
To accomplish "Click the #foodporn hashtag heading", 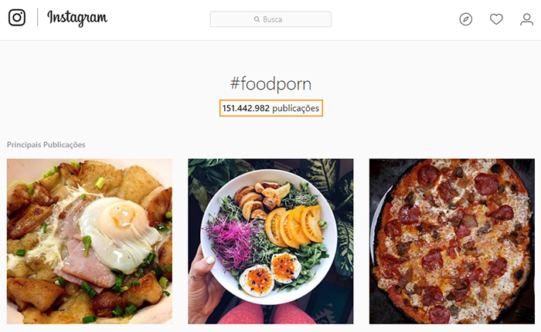I will [270, 83].
